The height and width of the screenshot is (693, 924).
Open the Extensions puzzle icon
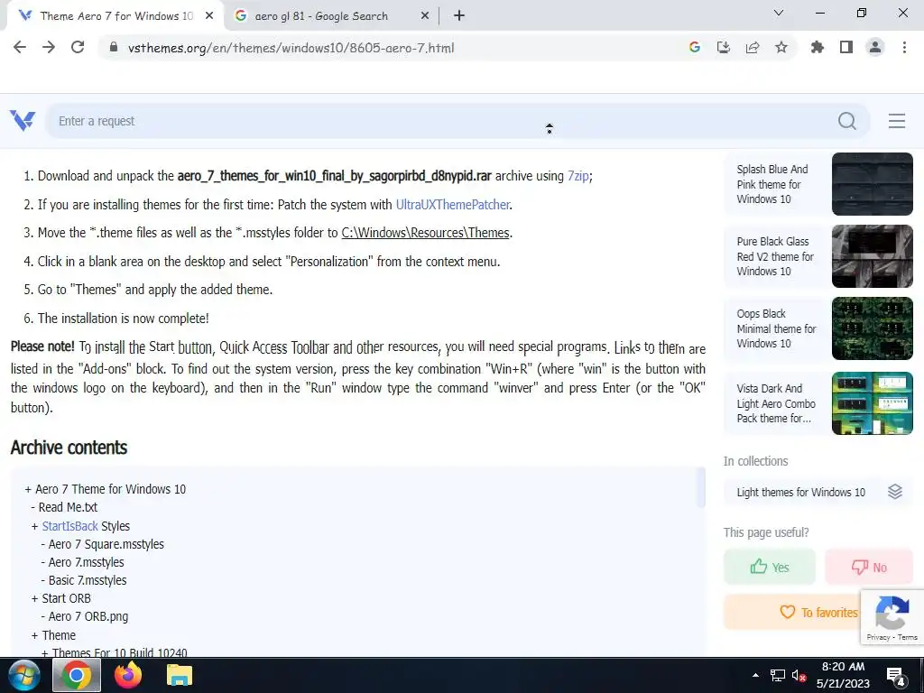click(817, 47)
